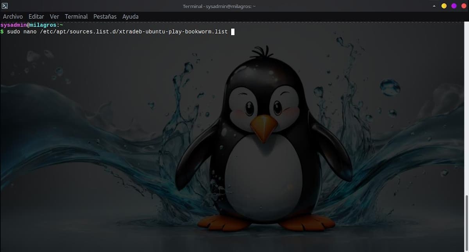
Task: Click the yellow minimize circle
Action: 445,6
